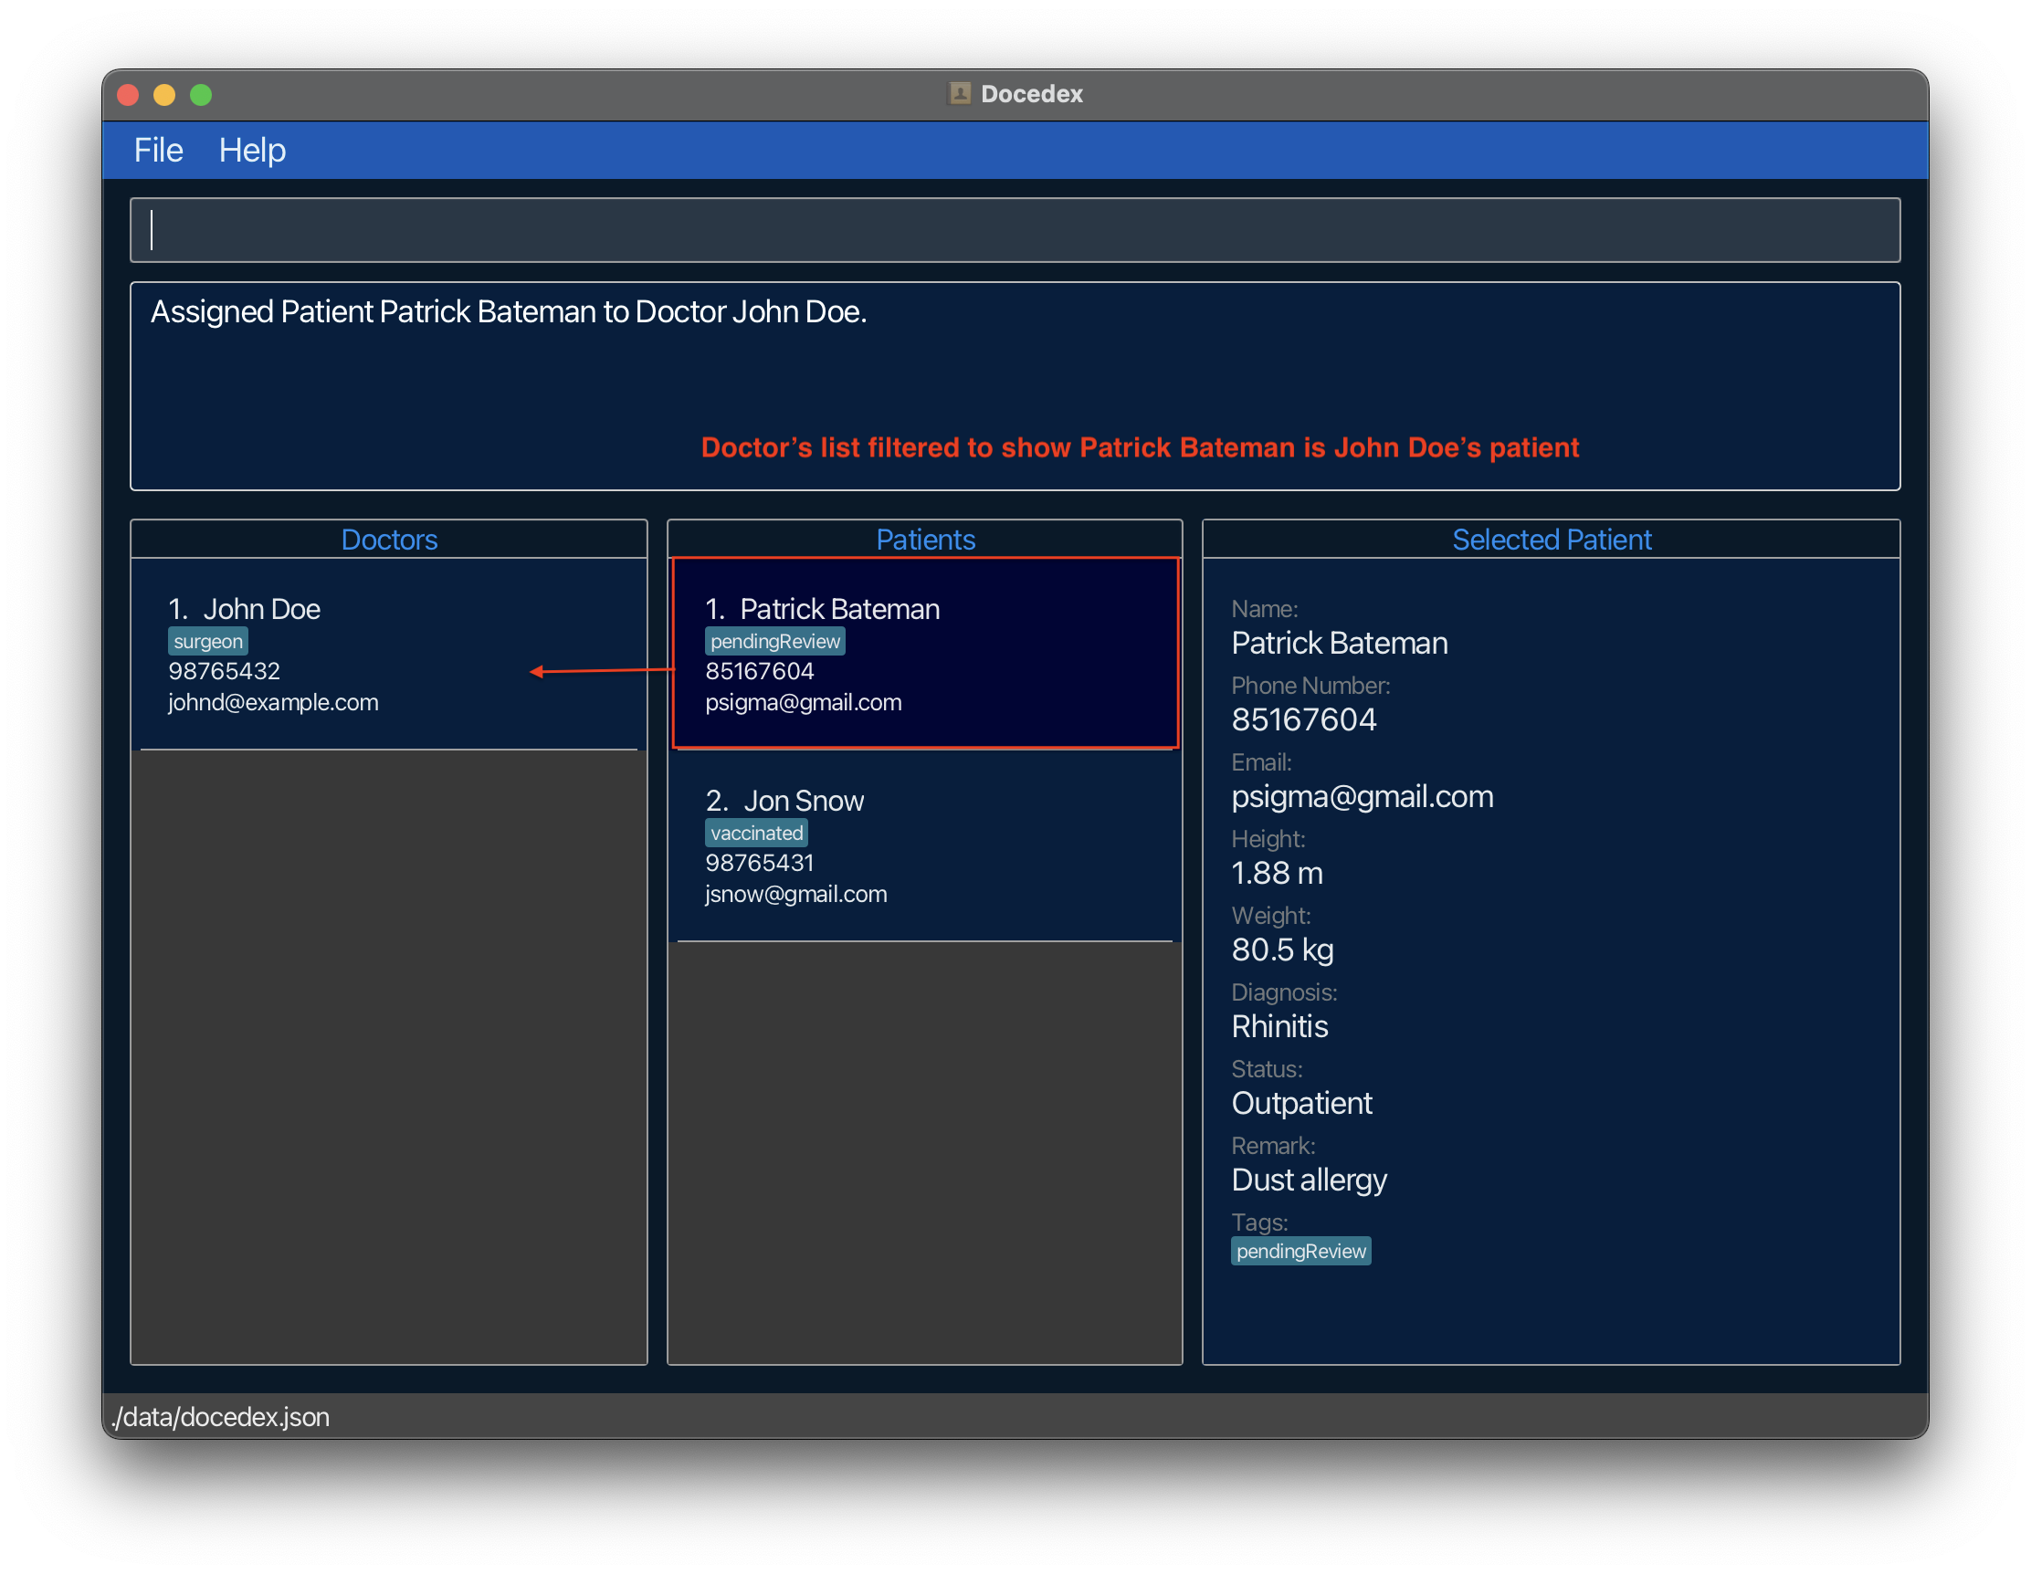2031x1574 pixels.
Task: Minimize the Docedex window with yellow button
Action: pos(164,95)
